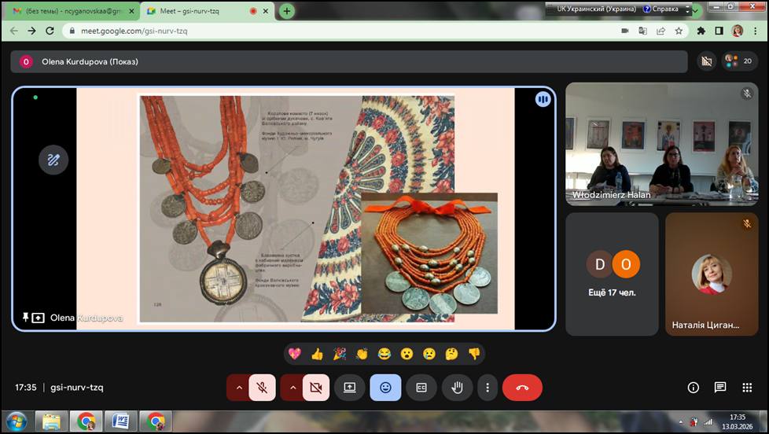The width and height of the screenshot is (769, 434).
Task: Open a new browser tab
Action: pos(287,11)
